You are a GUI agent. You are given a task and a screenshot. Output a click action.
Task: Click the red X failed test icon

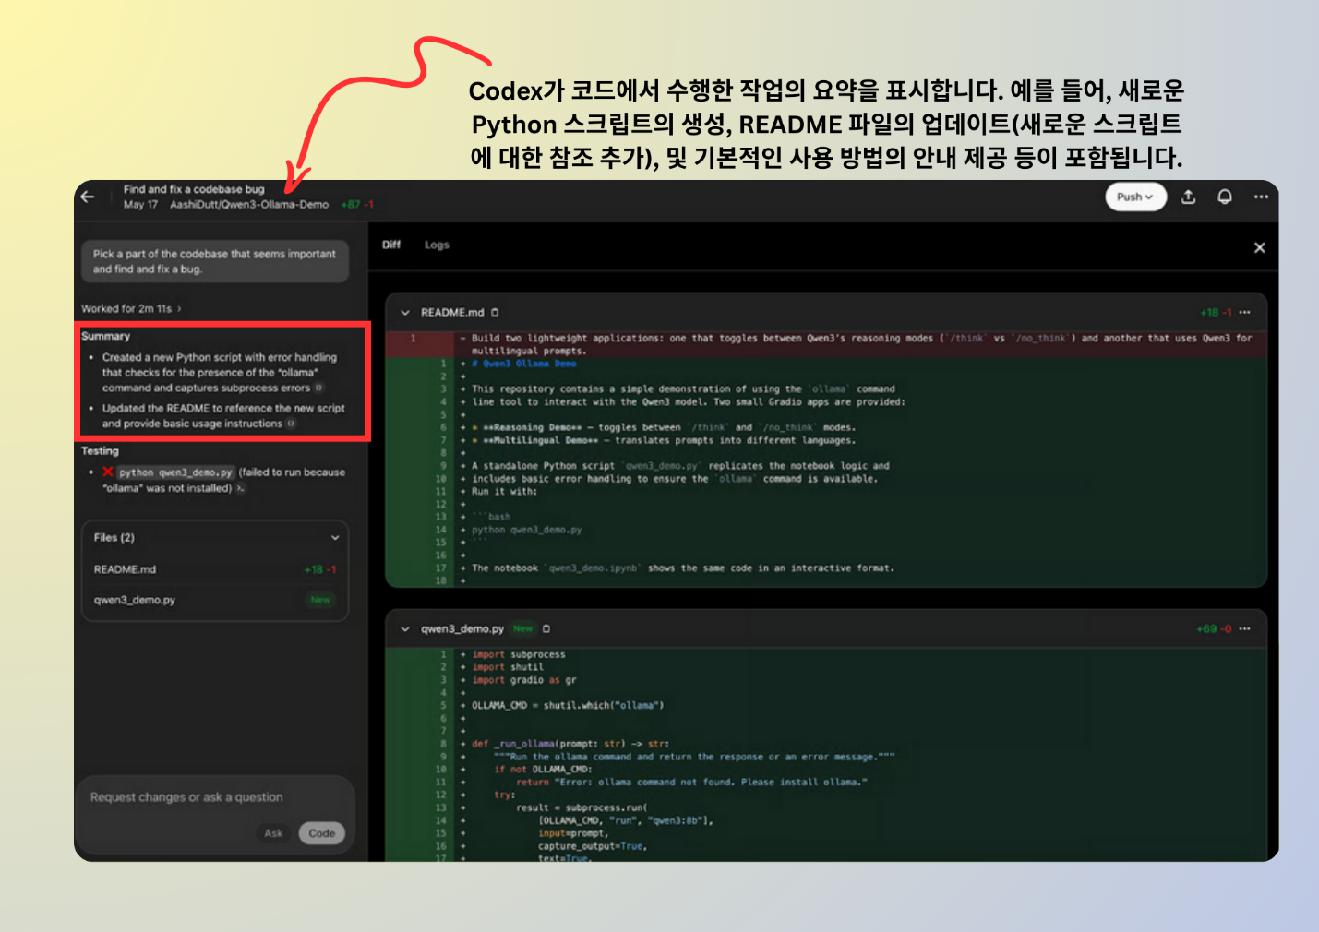click(108, 472)
